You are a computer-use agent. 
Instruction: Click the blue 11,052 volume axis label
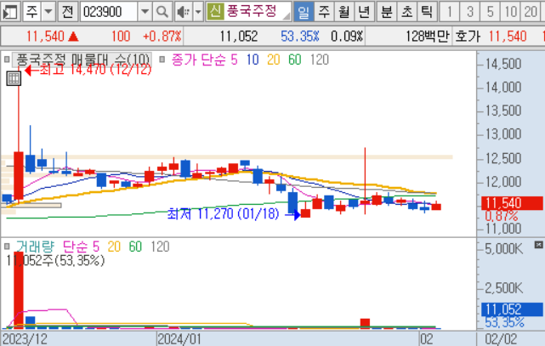512,309
